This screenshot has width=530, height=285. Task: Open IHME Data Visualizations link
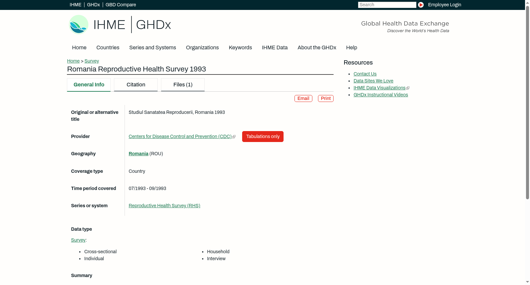tap(380, 88)
